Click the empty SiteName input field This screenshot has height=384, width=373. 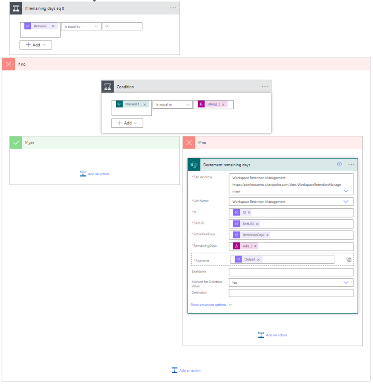click(x=291, y=272)
